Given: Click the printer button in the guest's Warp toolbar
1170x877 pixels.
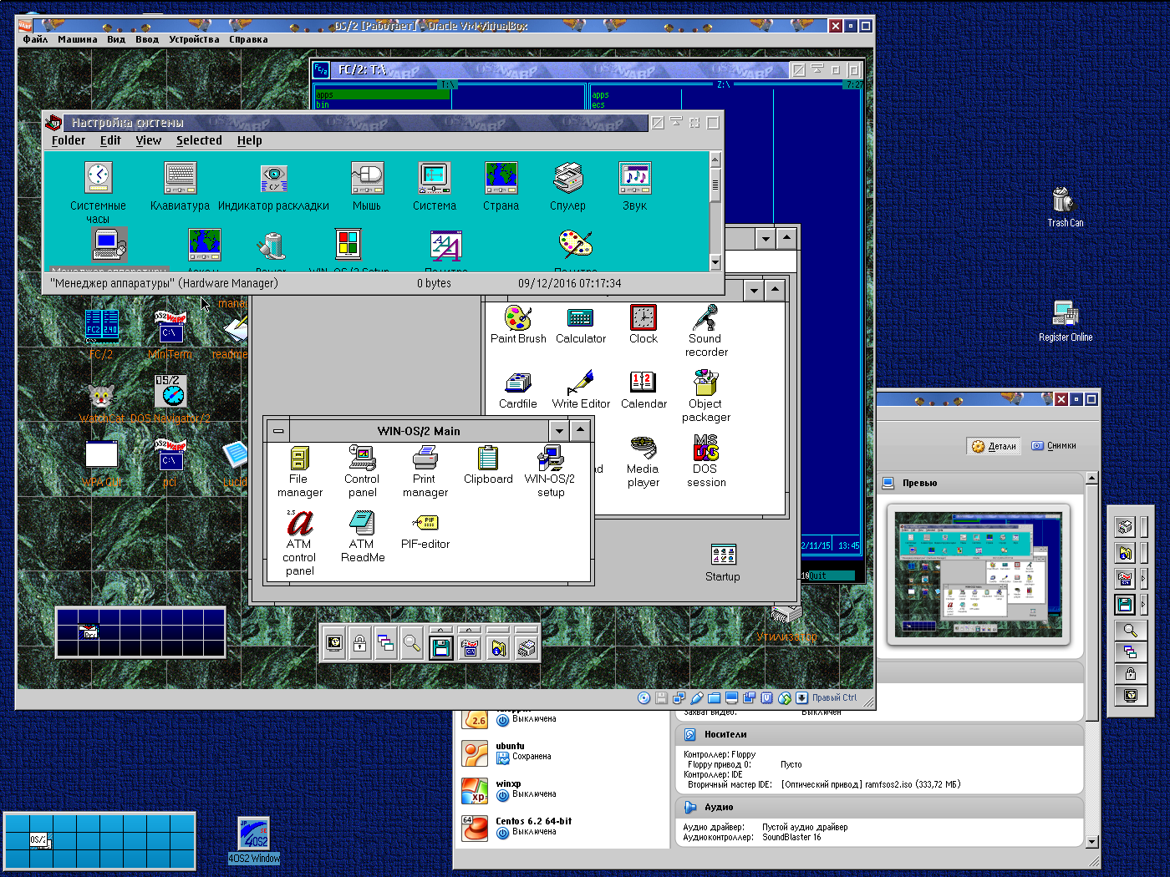Looking at the screenshot, I should tap(526, 646).
